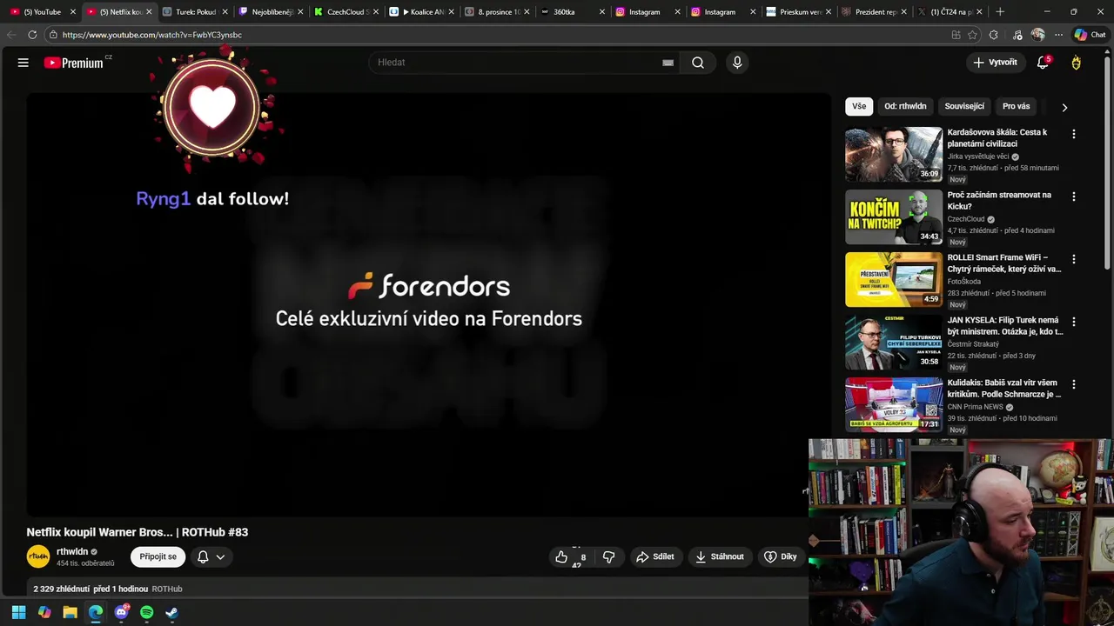Filter suggestions by Související

click(x=964, y=106)
